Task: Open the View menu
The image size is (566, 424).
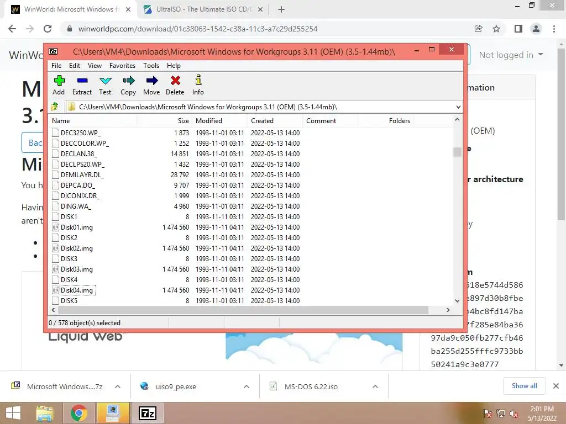Action: pos(95,66)
